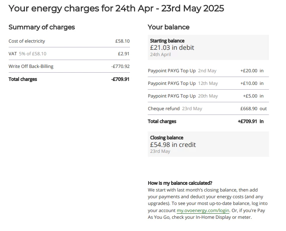Screen dimensions: 286x231
Task: Select the Closing balance box
Action: [208, 144]
